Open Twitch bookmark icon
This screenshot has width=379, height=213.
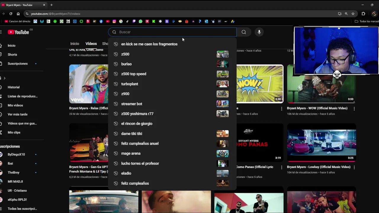tap(134, 21)
